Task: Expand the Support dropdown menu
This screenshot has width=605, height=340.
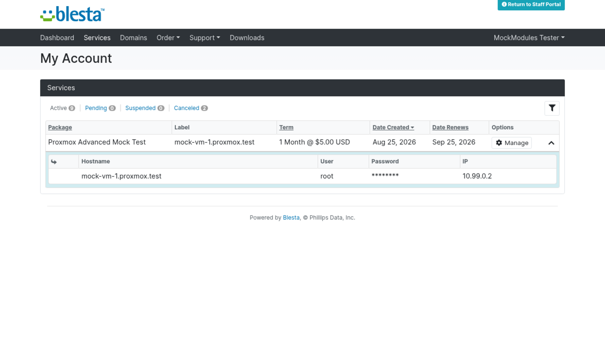Action: pos(205,38)
